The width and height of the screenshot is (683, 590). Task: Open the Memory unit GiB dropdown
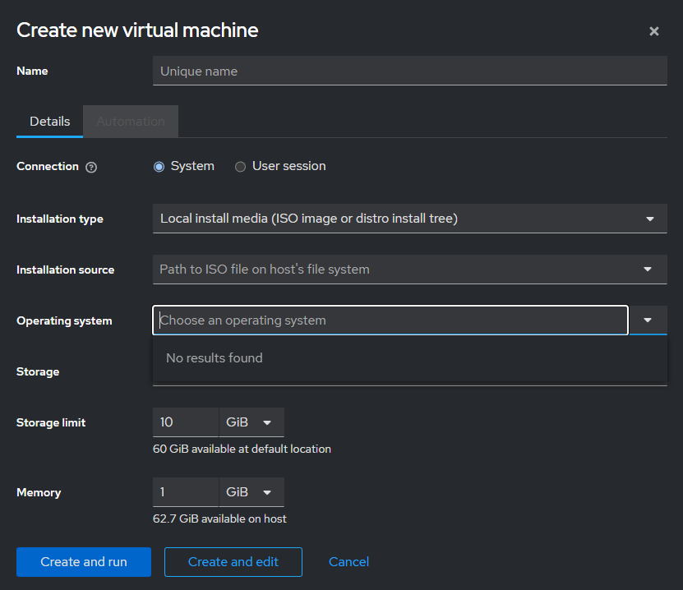[x=252, y=491]
